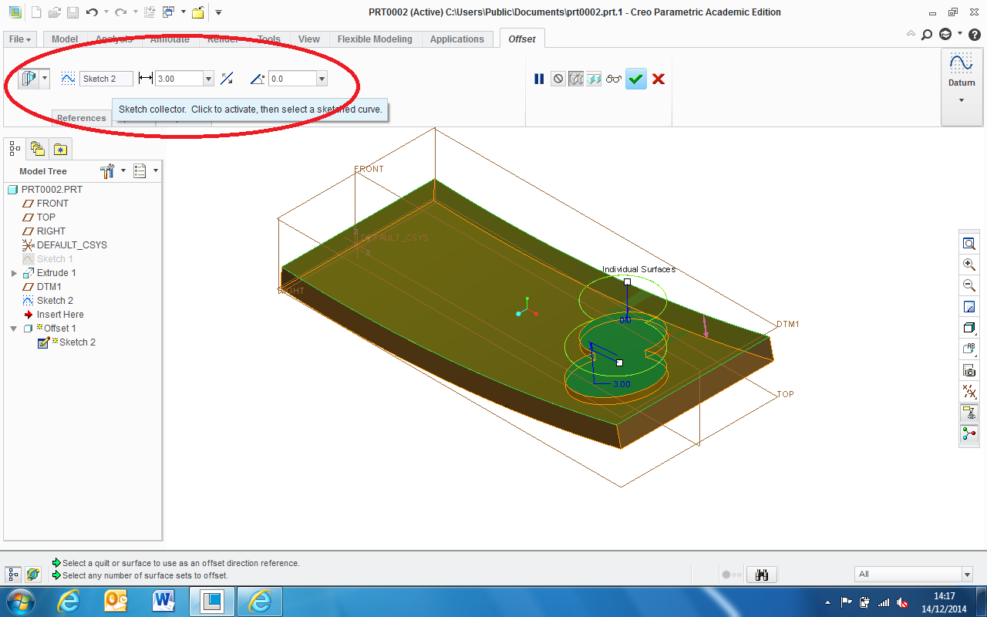Click the binoculars Find icon in status bar

[762, 575]
